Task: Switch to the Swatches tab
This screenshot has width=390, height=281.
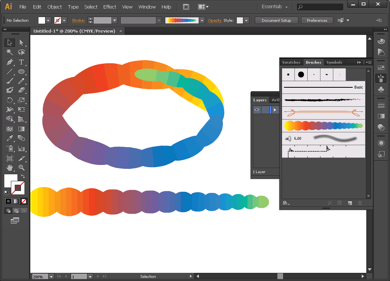Action: (x=291, y=62)
